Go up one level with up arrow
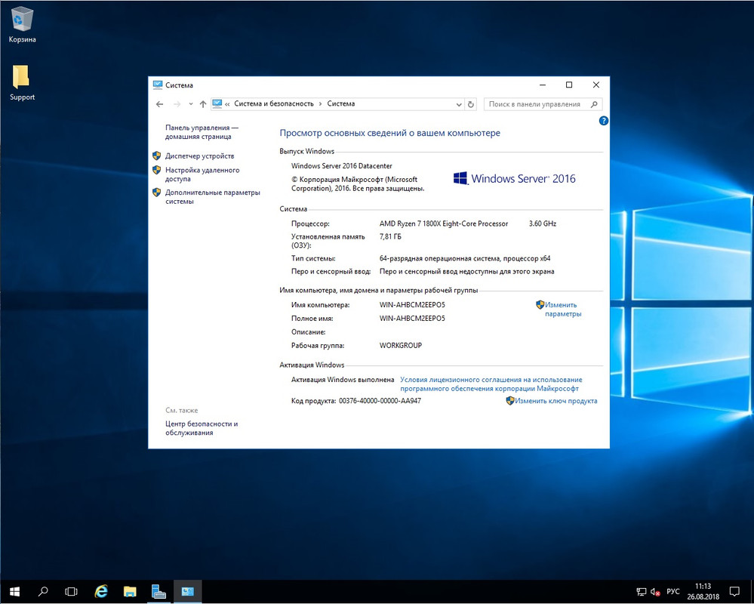The image size is (754, 604). pos(203,104)
